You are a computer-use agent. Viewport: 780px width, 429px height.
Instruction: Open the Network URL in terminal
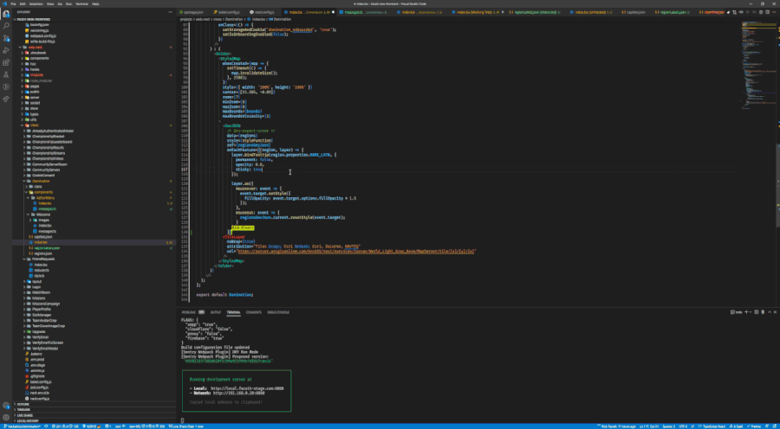click(237, 393)
